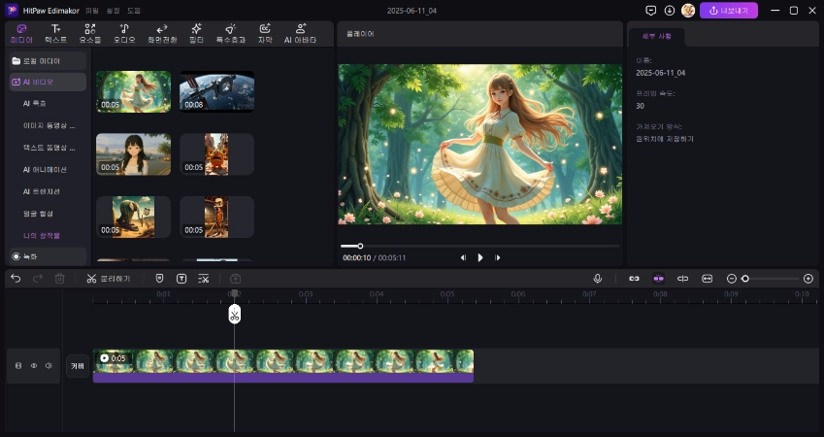Select the black-haired girl video thumbnail
This screenshot has height=437, width=824.
point(134,154)
